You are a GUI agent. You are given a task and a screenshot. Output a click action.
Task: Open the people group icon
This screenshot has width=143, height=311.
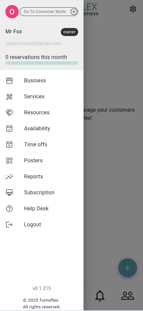pyautogui.click(x=128, y=296)
